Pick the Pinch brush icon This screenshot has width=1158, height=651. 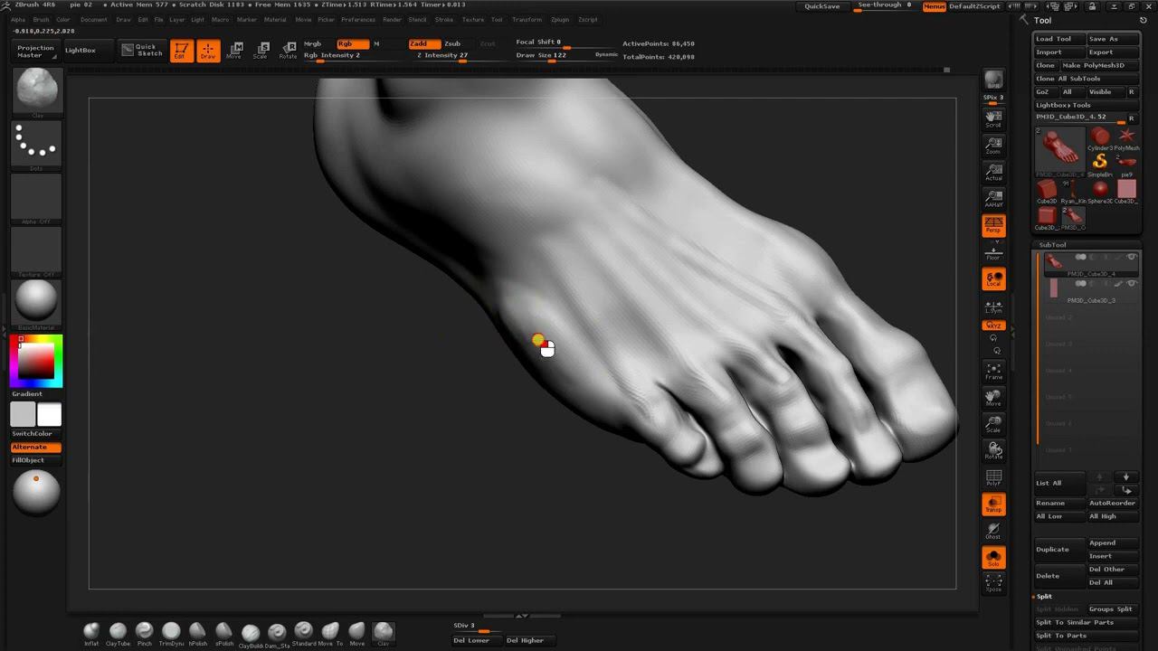pos(144,632)
